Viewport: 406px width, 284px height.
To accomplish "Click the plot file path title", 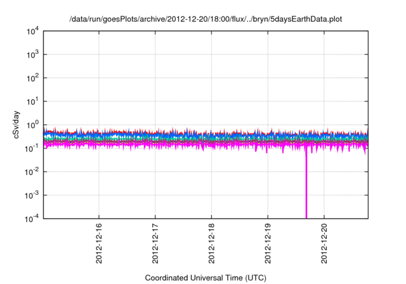I will (x=206, y=19).
